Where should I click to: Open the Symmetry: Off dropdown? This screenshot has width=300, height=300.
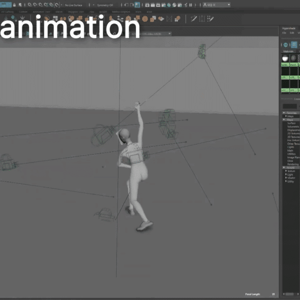[105, 5]
